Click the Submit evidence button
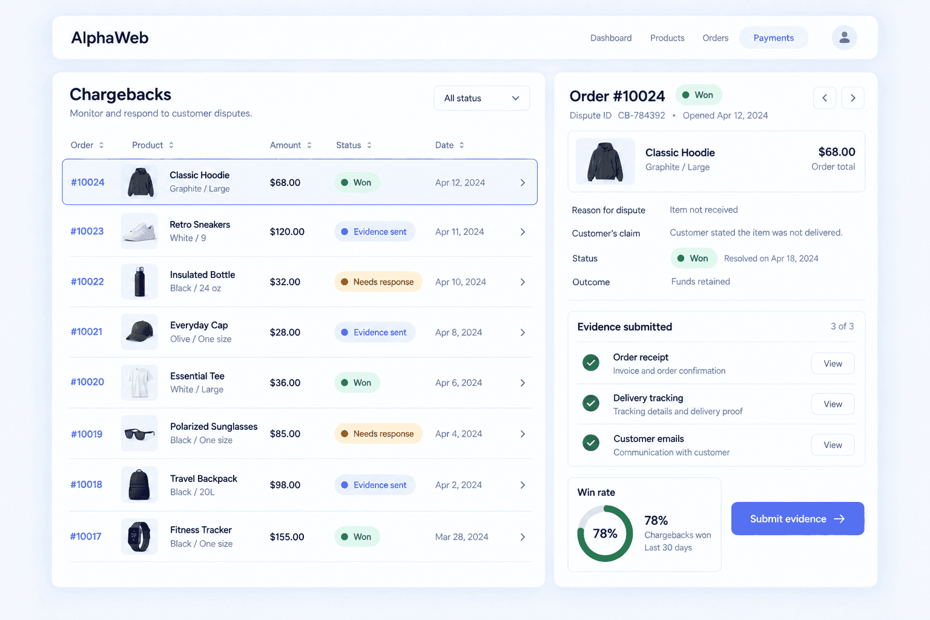Screen dimensions: 930x620 coord(797,519)
